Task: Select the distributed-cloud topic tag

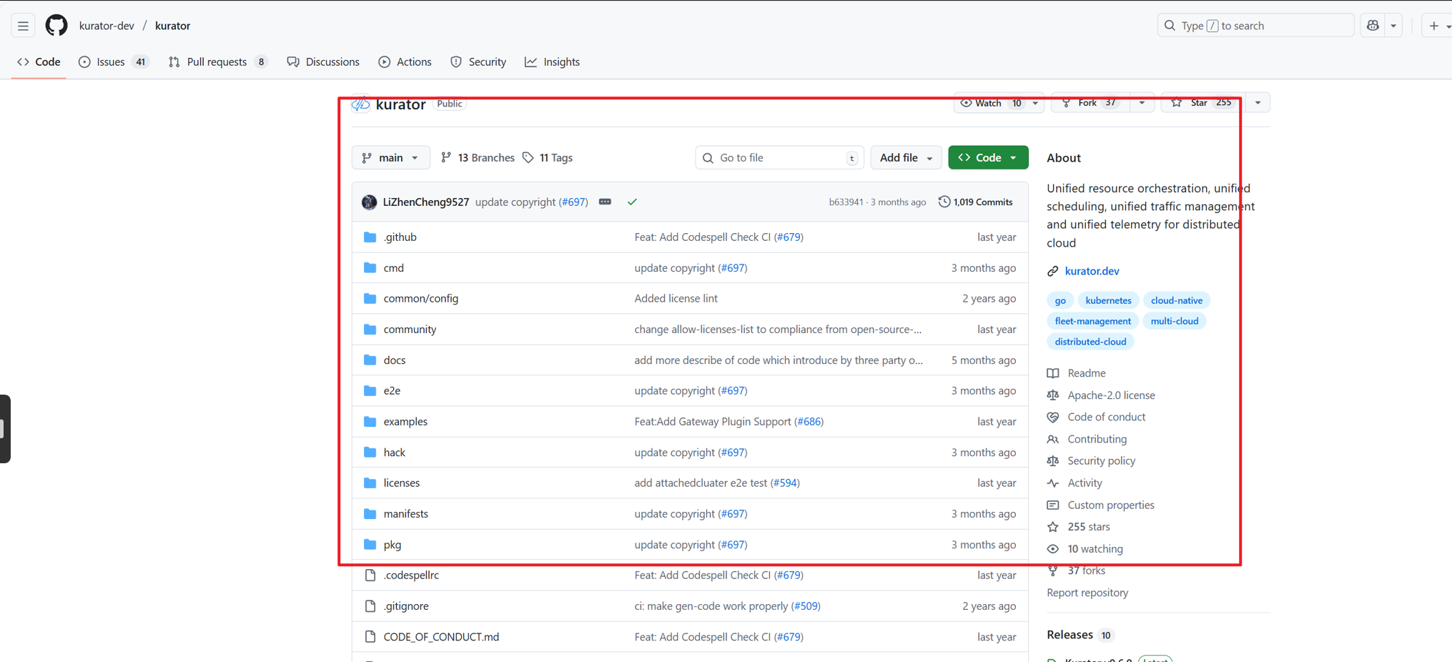Action: (x=1090, y=342)
